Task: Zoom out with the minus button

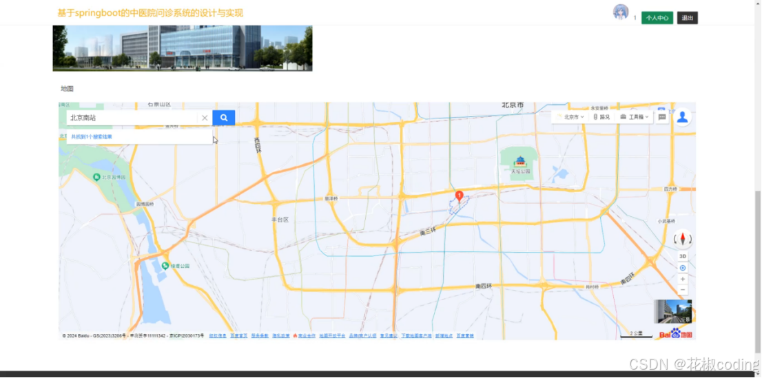Action: pyautogui.click(x=683, y=291)
